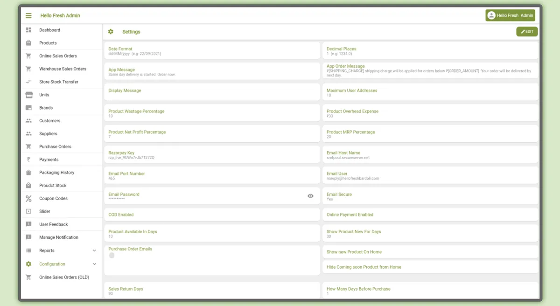Open the Purchase Orders menu item

[x=61, y=146]
